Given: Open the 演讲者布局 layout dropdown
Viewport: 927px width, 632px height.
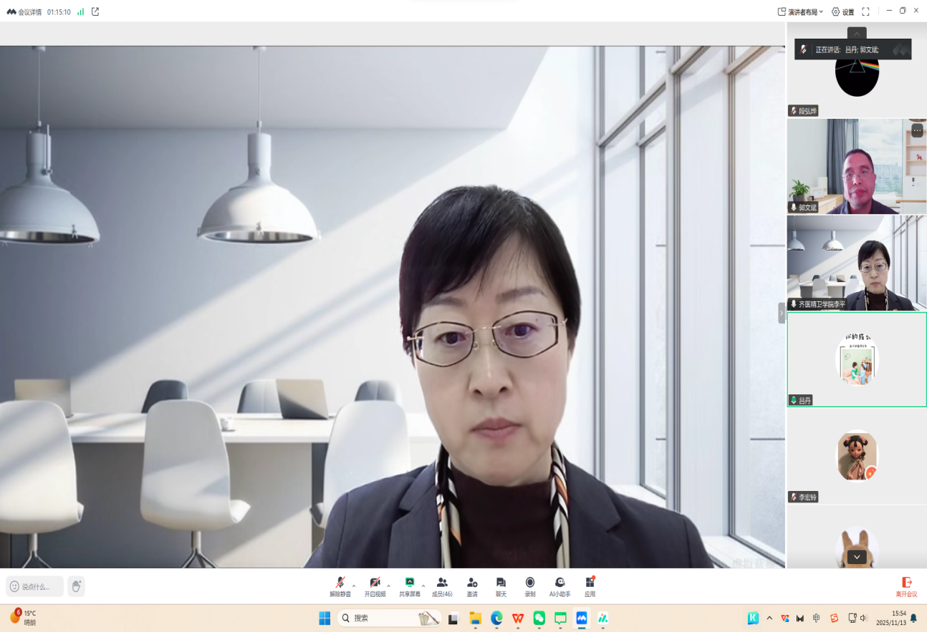Looking at the screenshot, I should click(x=800, y=11).
